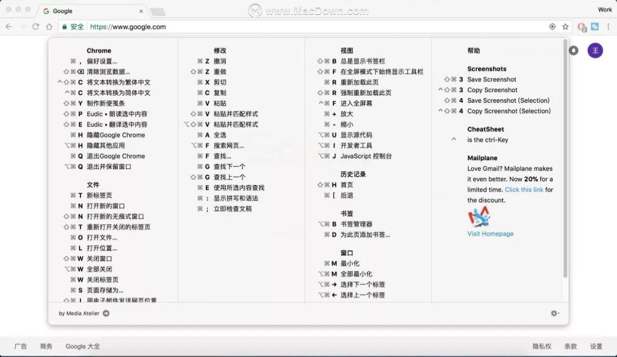Select 选择下一个标签 entry
This screenshot has height=357, width=617.
tap(362, 284)
